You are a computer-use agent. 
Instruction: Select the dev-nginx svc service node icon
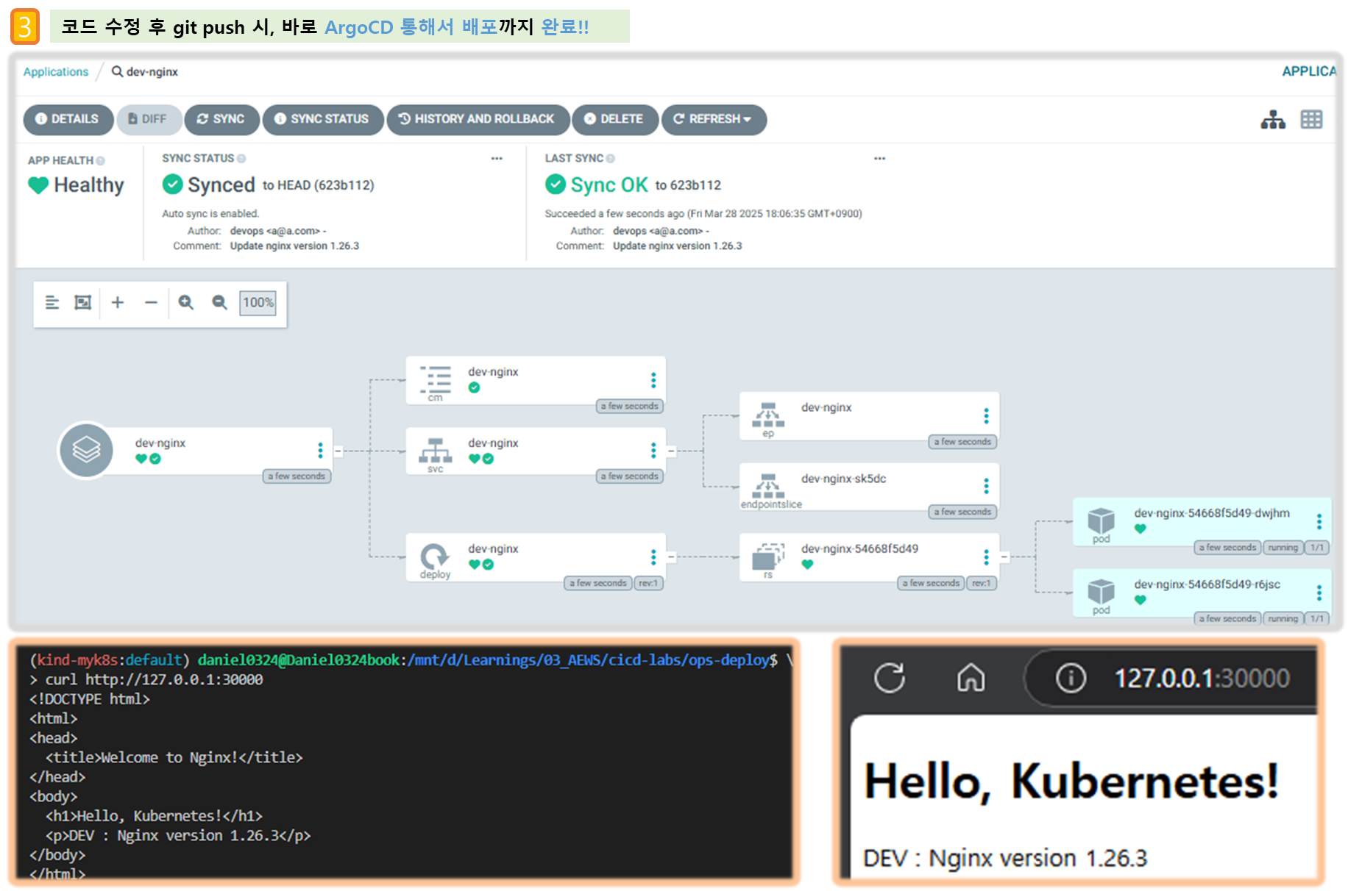pos(436,450)
